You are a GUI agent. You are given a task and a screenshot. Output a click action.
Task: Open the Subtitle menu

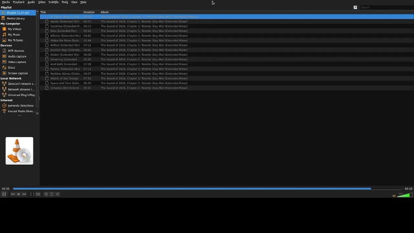(53, 2)
